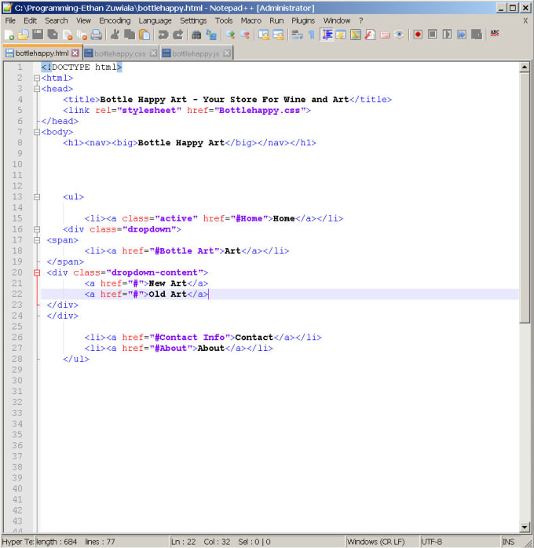Redo the last undone edit
Image resolution: width=534 pixels, height=548 pixels.
178,35
